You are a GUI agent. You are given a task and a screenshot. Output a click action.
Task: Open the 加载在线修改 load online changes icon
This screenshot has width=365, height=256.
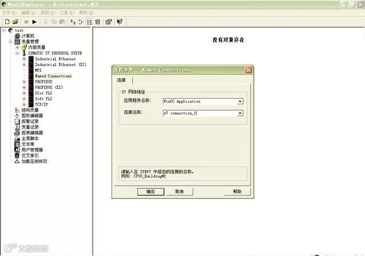[17, 161]
